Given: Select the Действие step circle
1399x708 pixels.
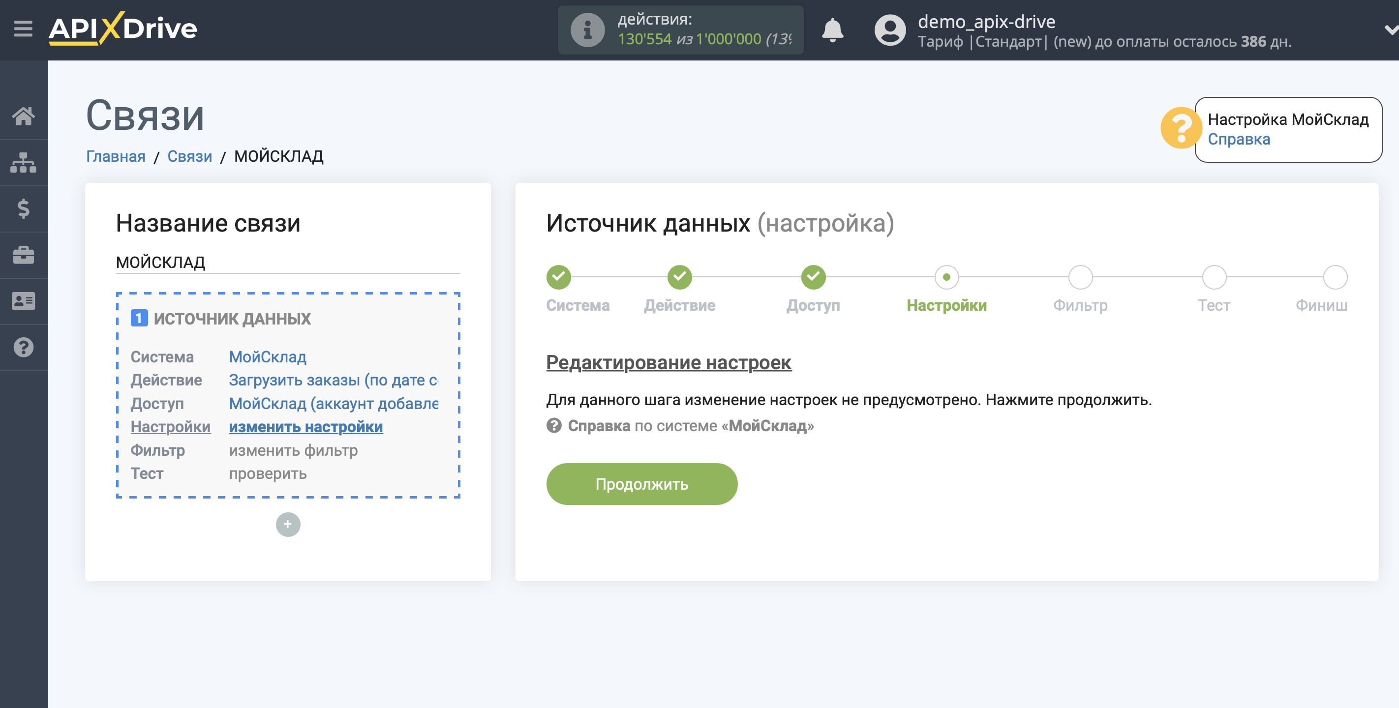Looking at the screenshot, I should pos(679,277).
